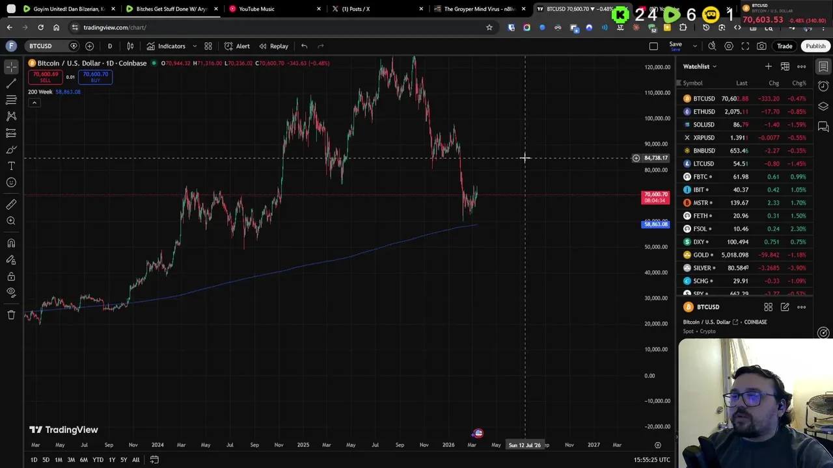Screen dimensions: 833x468
Task: Expand the favorite indicators dropdown arrow
Action: point(194,46)
